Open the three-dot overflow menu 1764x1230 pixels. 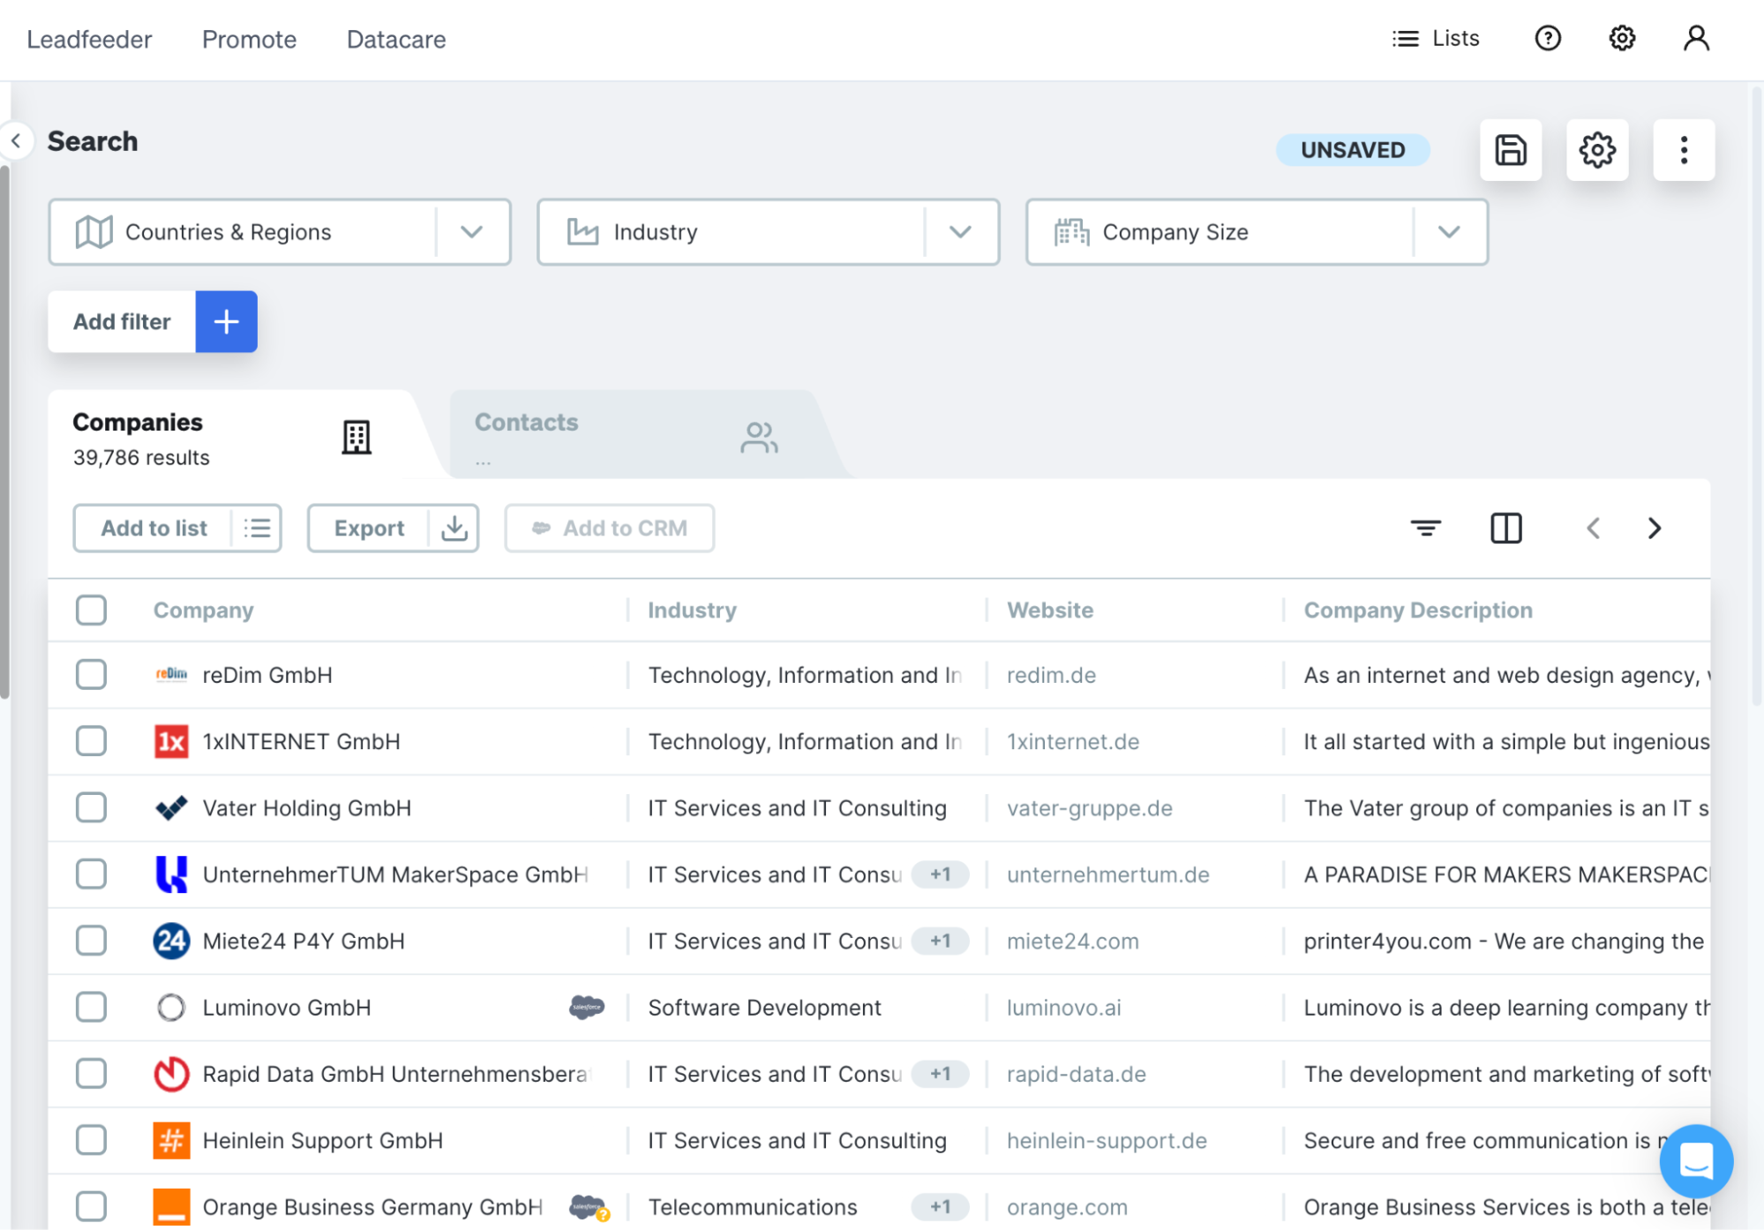(1684, 150)
